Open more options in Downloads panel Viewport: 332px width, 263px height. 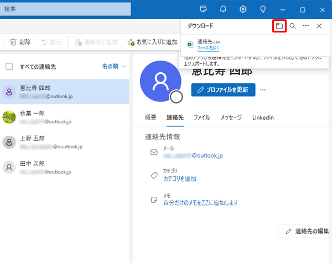point(306,26)
